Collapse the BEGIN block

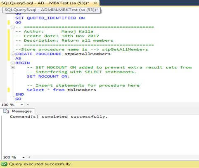13,63
